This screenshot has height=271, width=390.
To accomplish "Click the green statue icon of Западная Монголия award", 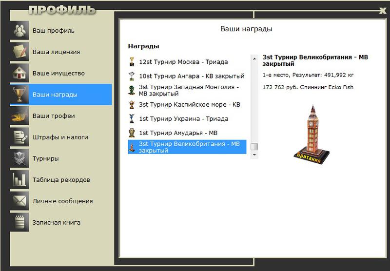I will [x=132, y=90].
